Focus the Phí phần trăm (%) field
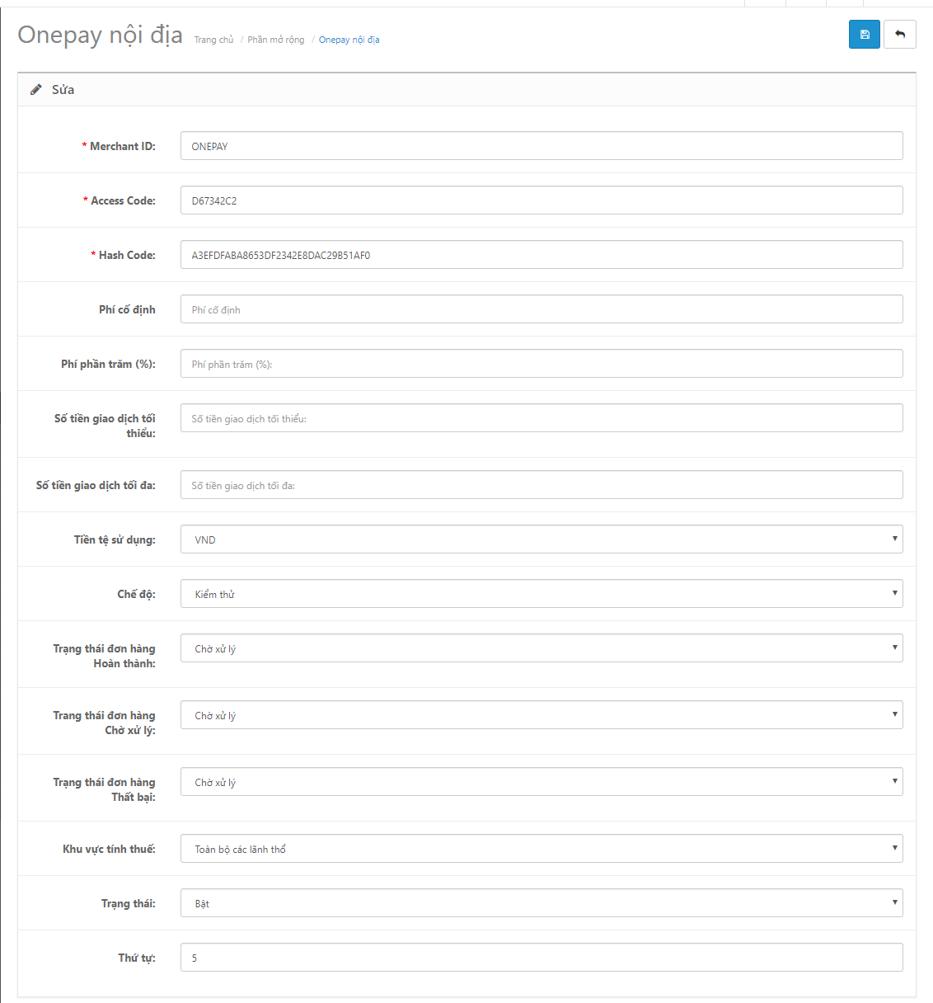 coord(542,364)
